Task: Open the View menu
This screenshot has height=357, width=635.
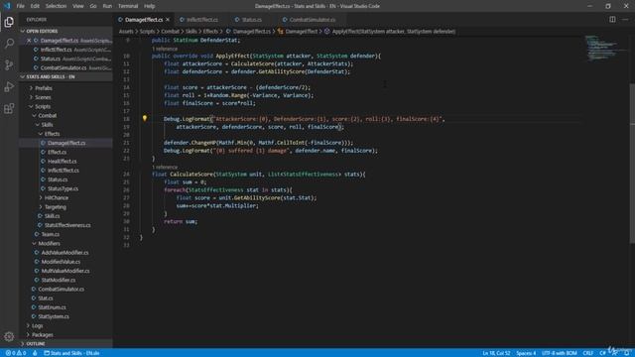Action: tap(78, 6)
